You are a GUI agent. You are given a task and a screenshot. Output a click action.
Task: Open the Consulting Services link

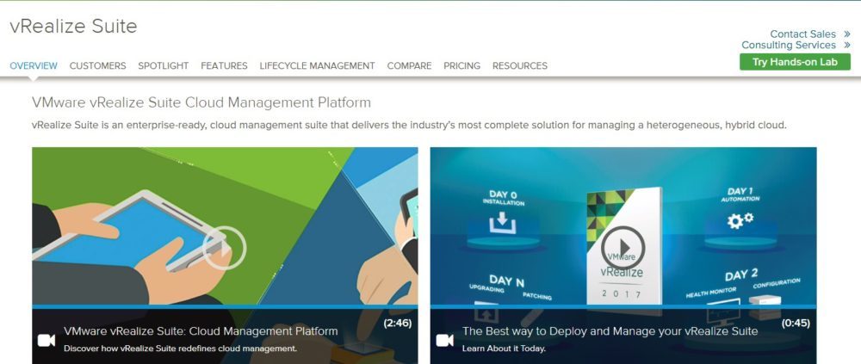click(x=788, y=46)
